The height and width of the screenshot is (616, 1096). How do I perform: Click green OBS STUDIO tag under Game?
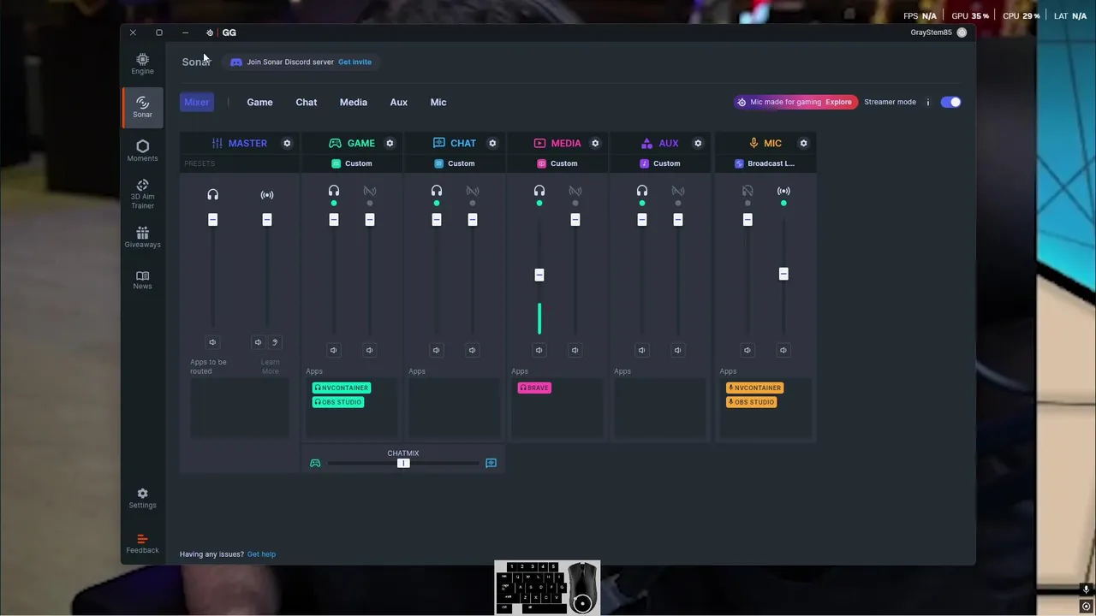click(338, 402)
